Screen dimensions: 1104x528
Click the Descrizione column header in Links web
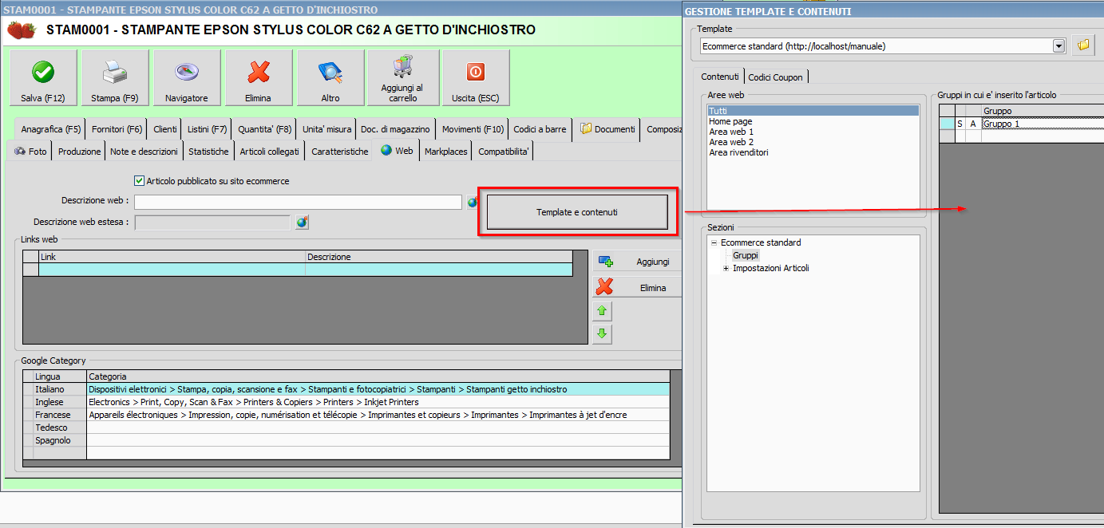438,257
